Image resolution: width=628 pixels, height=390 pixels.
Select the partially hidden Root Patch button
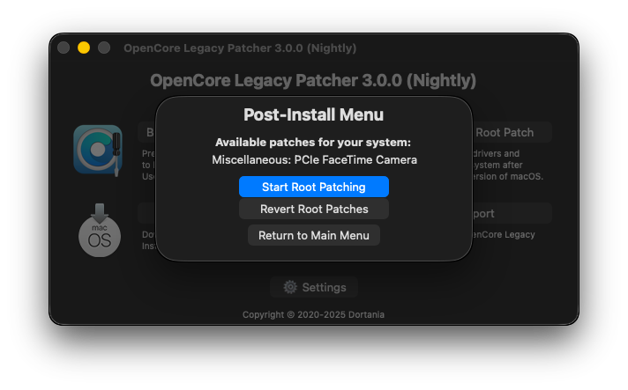click(x=512, y=132)
